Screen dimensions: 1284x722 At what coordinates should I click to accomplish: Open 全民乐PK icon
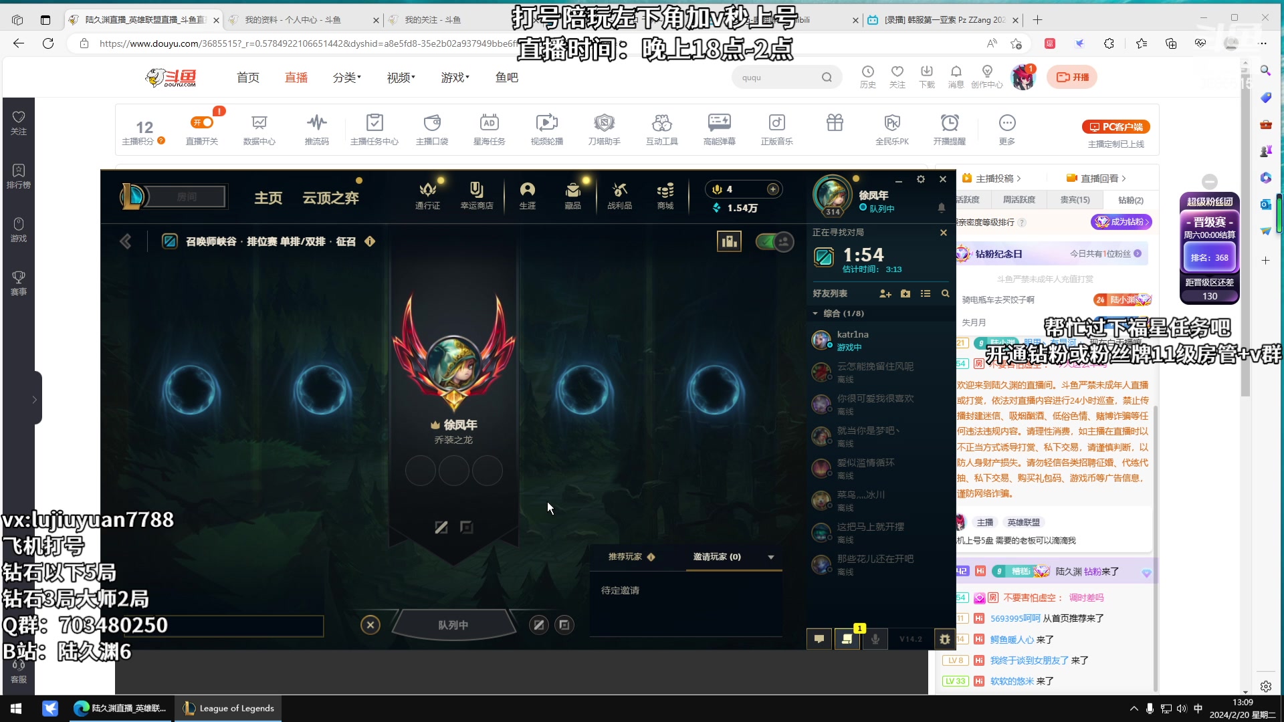892,130
